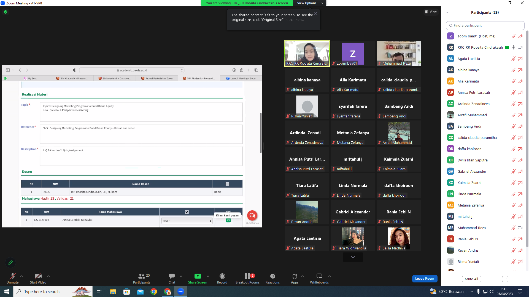
Task: Show next page of video gallery
Action: [353, 257]
